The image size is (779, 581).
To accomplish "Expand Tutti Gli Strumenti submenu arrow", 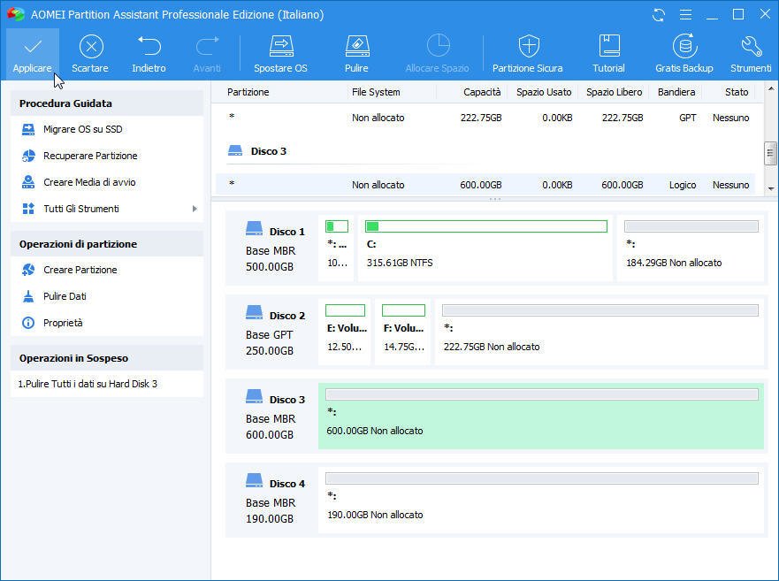I will point(195,209).
